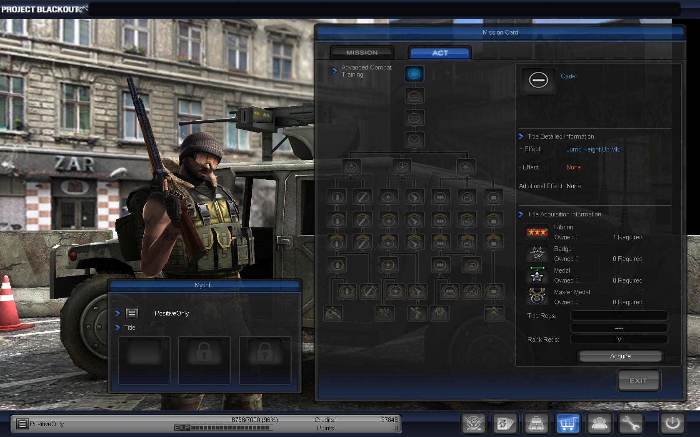
Task: Select the highlighted blue Cadet title node
Action: (x=414, y=74)
